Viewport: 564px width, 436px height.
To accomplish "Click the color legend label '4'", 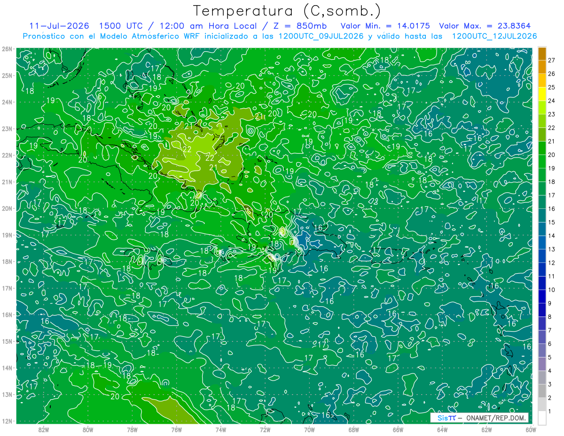I will click(x=550, y=371).
